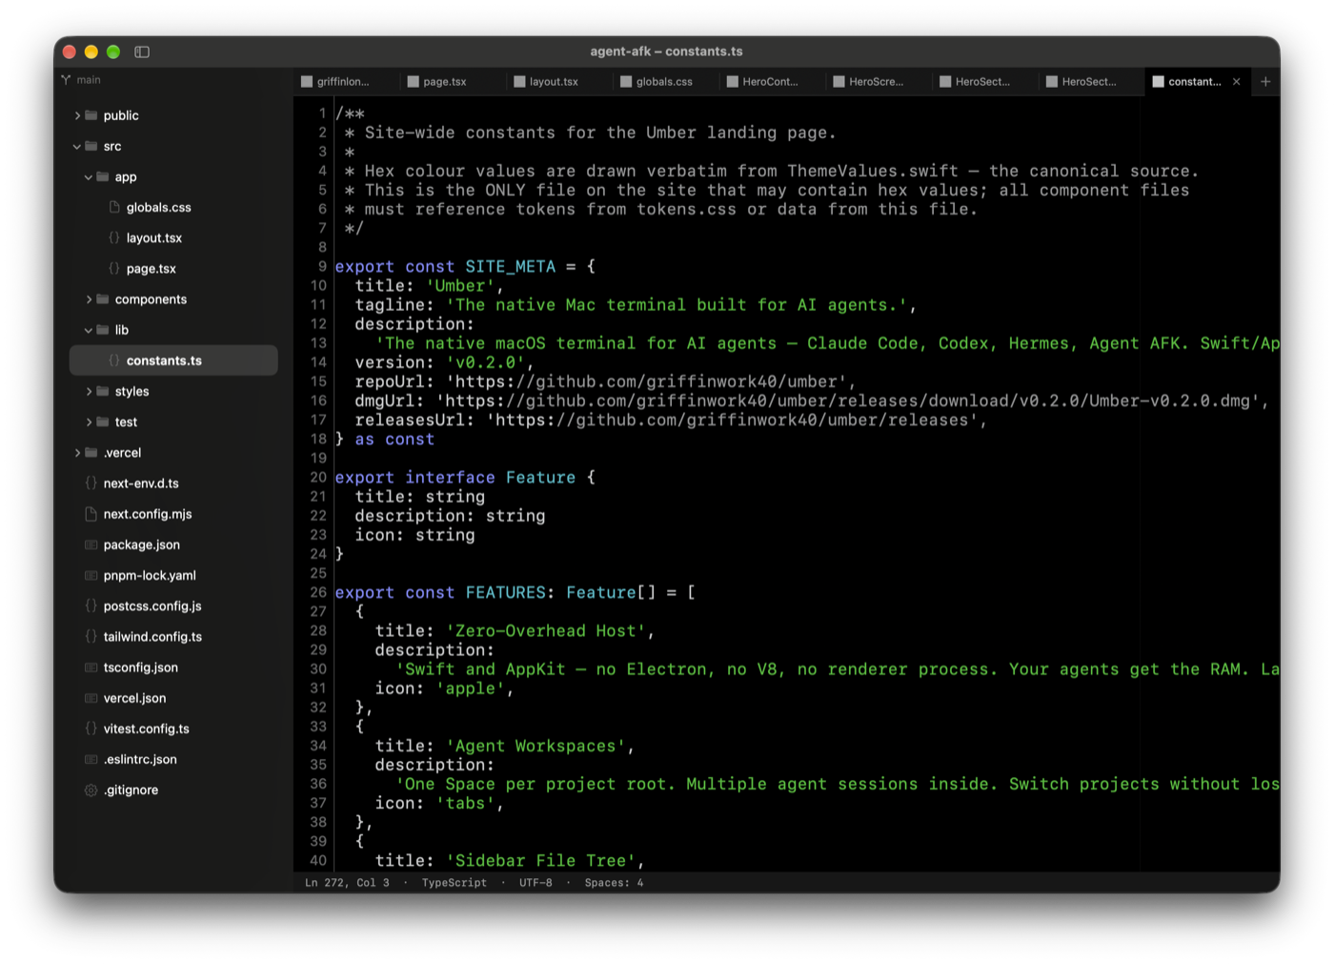Close the constants.ts tab with the X
Screen dimensions: 1334x964
1237,82
